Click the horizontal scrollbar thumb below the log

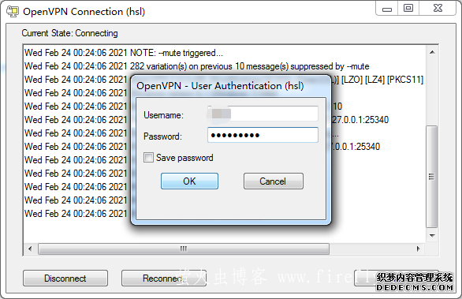point(184,249)
